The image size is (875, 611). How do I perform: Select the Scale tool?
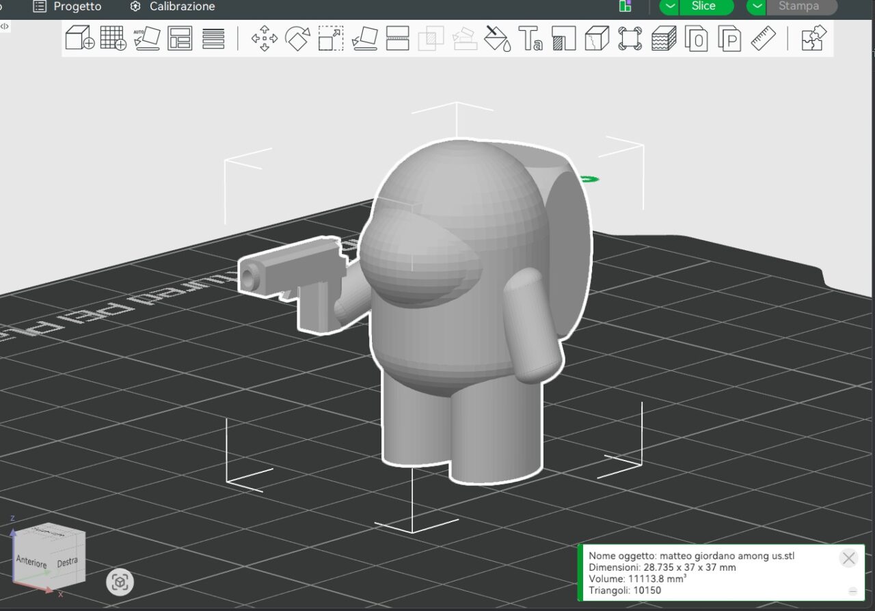pos(331,38)
